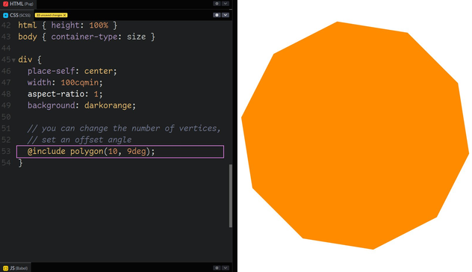
Task: Select the CSS (SCSS) panel tab
Action: (x=17, y=15)
